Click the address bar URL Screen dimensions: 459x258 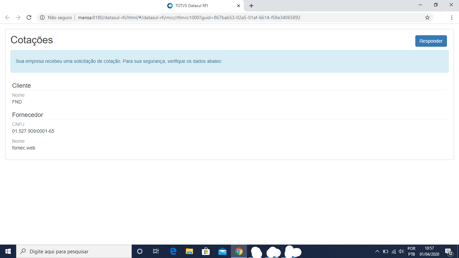click(x=189, y=17)
